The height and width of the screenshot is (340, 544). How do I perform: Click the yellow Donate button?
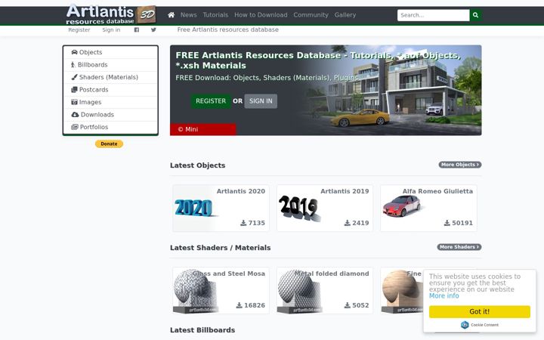tap(109, 144)
